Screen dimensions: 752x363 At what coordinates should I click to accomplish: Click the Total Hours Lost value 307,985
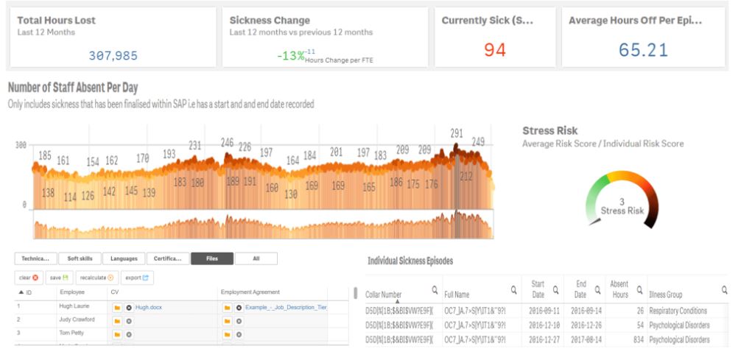coord(113,56)
